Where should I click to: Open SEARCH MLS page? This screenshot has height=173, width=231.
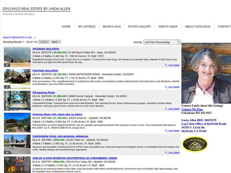112,27
